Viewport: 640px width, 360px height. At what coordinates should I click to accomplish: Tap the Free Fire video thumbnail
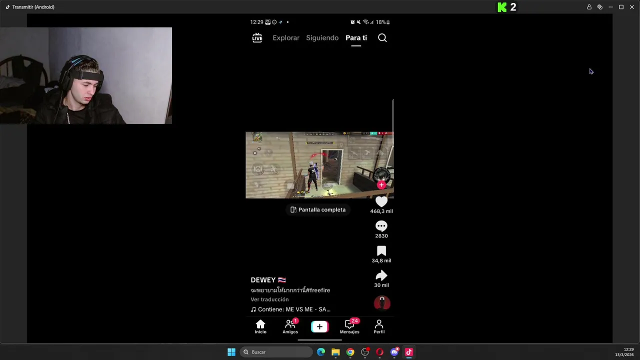[319, 165]
